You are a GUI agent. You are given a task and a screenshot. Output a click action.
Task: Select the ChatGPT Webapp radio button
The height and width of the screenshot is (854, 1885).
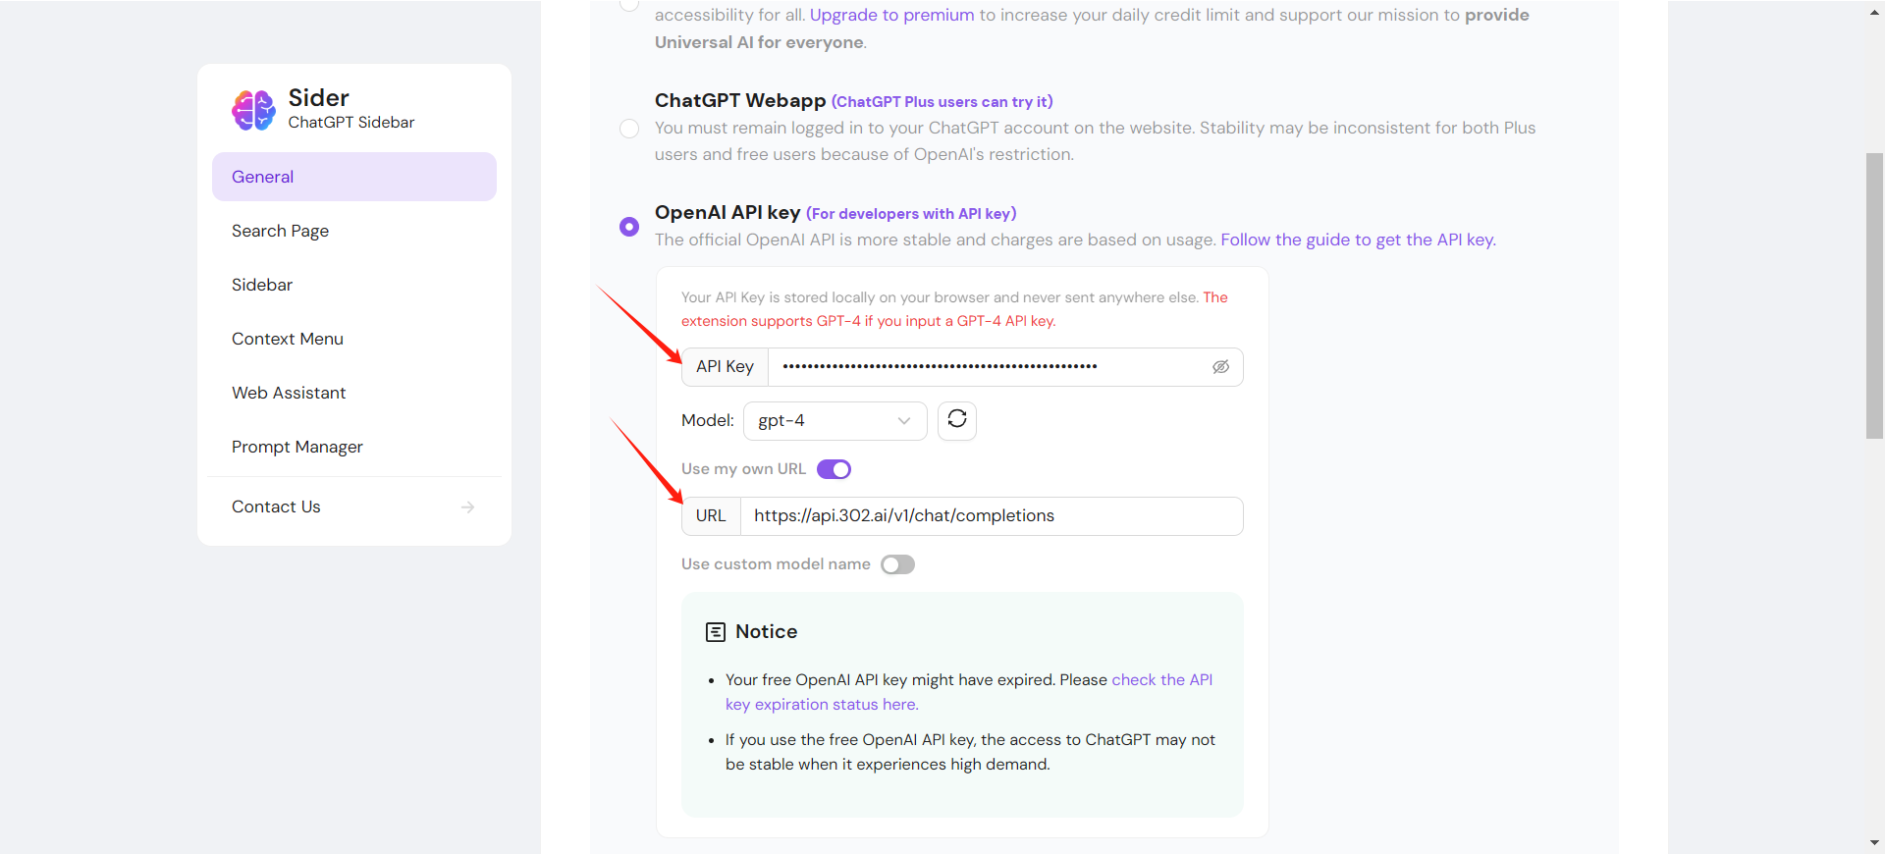pos(629,129)
